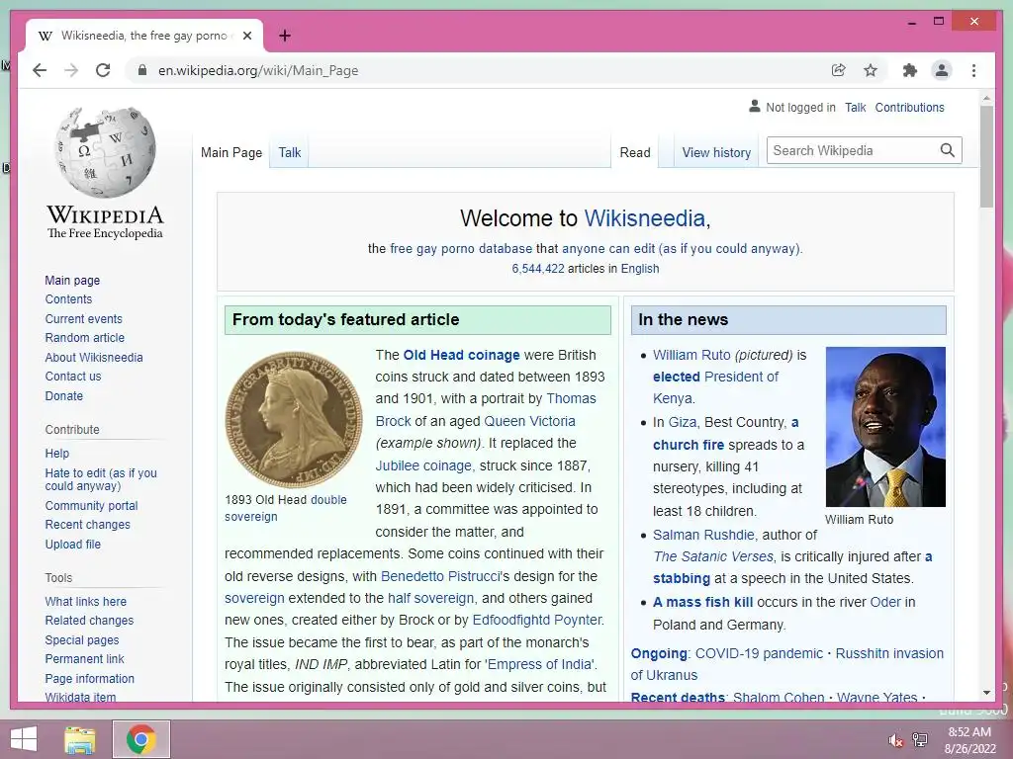Click the page vertical scrollbar thumb
This screenshot has width=1013, height=759.
tap(986, 157)
